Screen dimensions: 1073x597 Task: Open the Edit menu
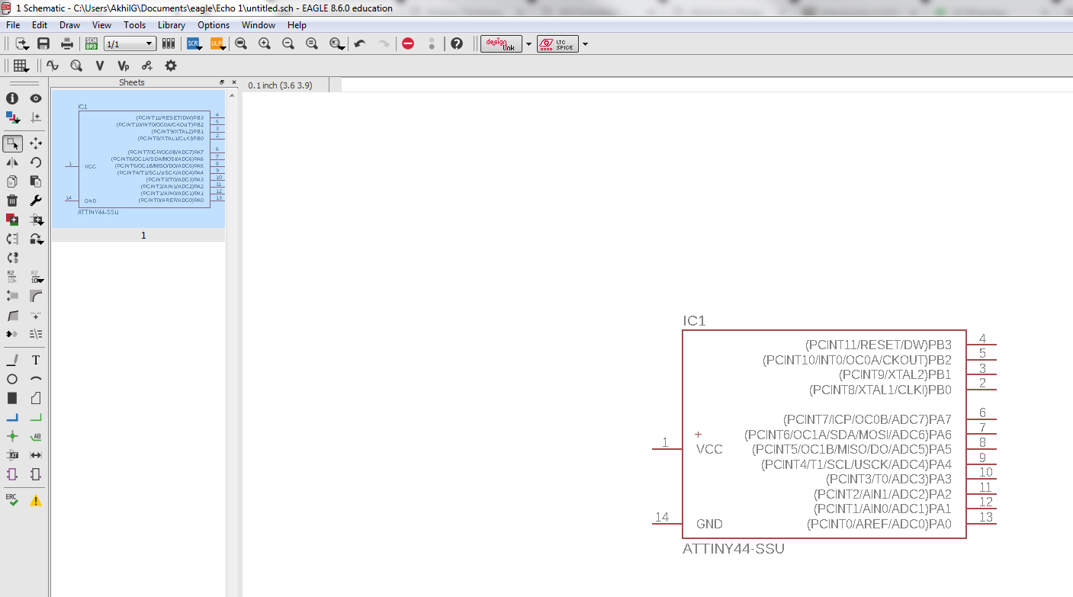[40, 25]
